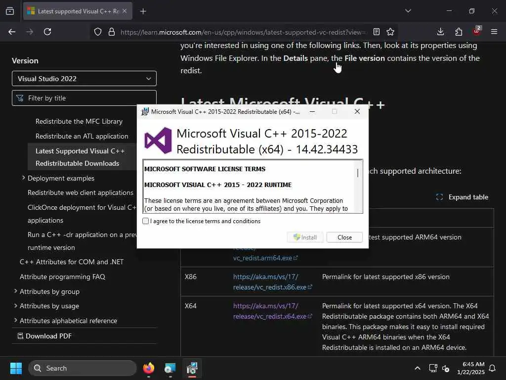The height and width of the screenshot is (380, 506).
Task: Open Redistribute web client applications page
Action: [x=81, y=192]
